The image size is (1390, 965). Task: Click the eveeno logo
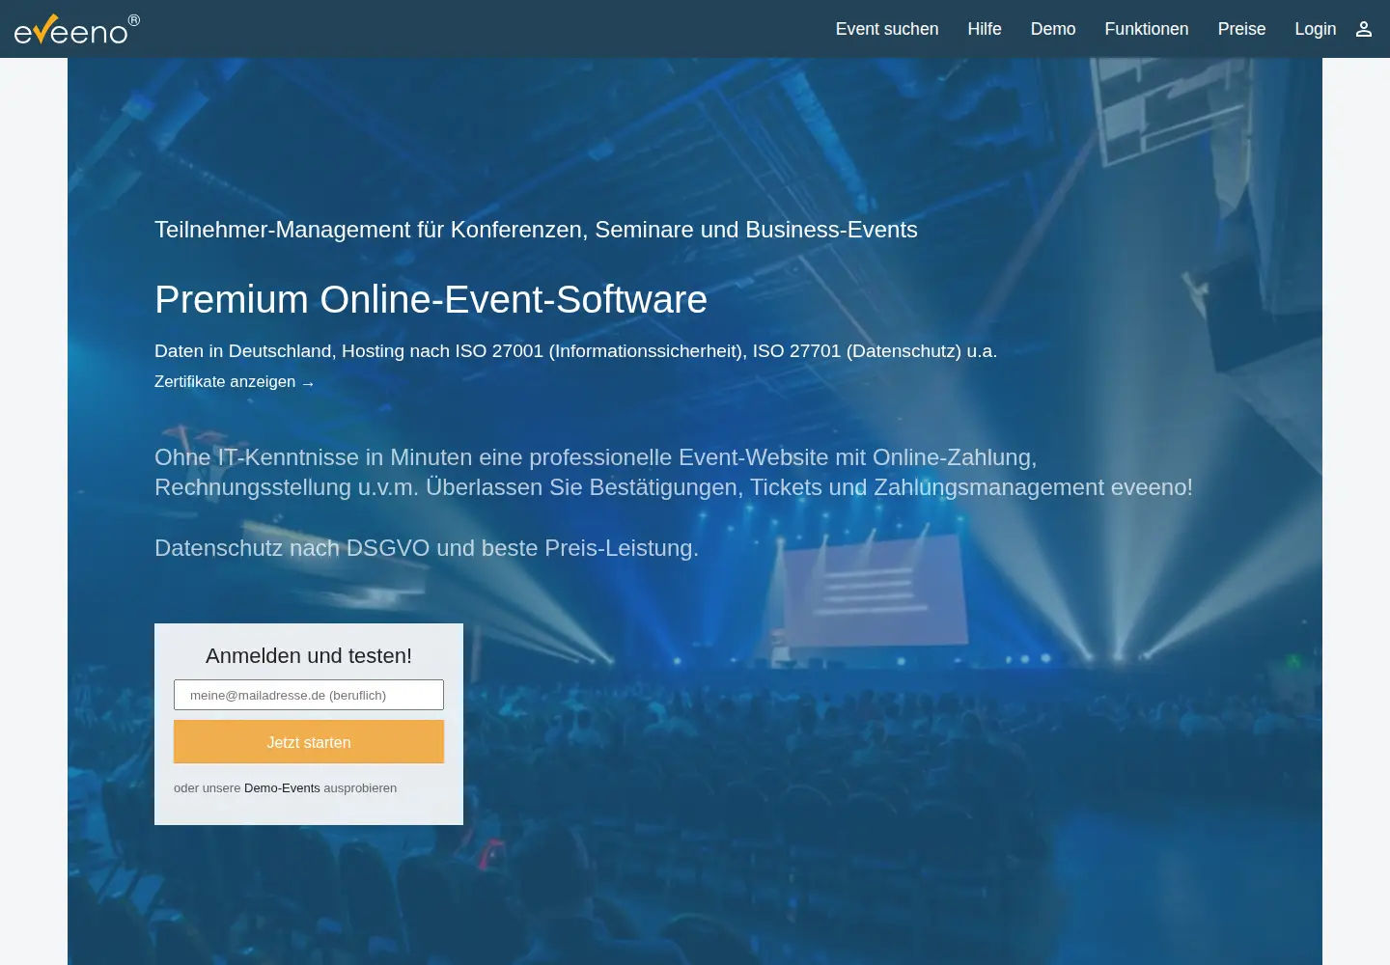[x=77, y=29]
